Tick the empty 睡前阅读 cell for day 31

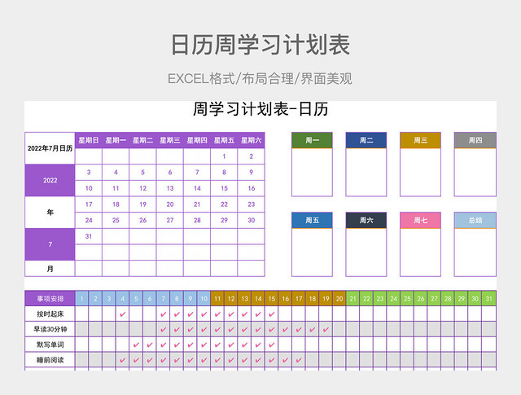tap(488, 360)
